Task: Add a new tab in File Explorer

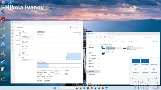Action: pyautogui.click(x=109, y=34)
